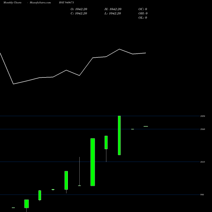Click the last small candle above 1040 line

click(x=146, y=126)
